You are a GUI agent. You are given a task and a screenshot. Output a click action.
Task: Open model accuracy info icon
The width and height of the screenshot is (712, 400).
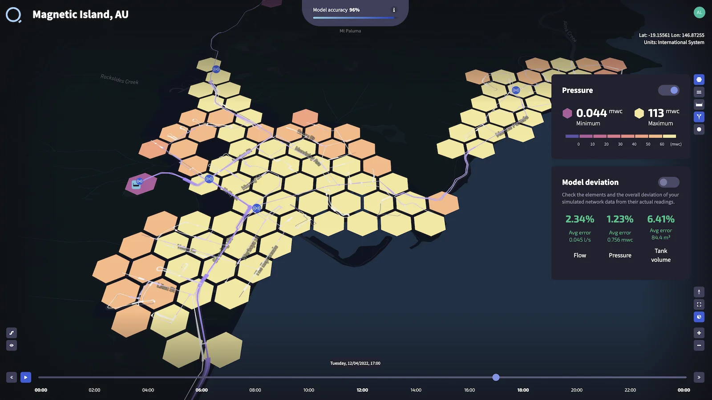pyautogui.click(x=394, y=10)
